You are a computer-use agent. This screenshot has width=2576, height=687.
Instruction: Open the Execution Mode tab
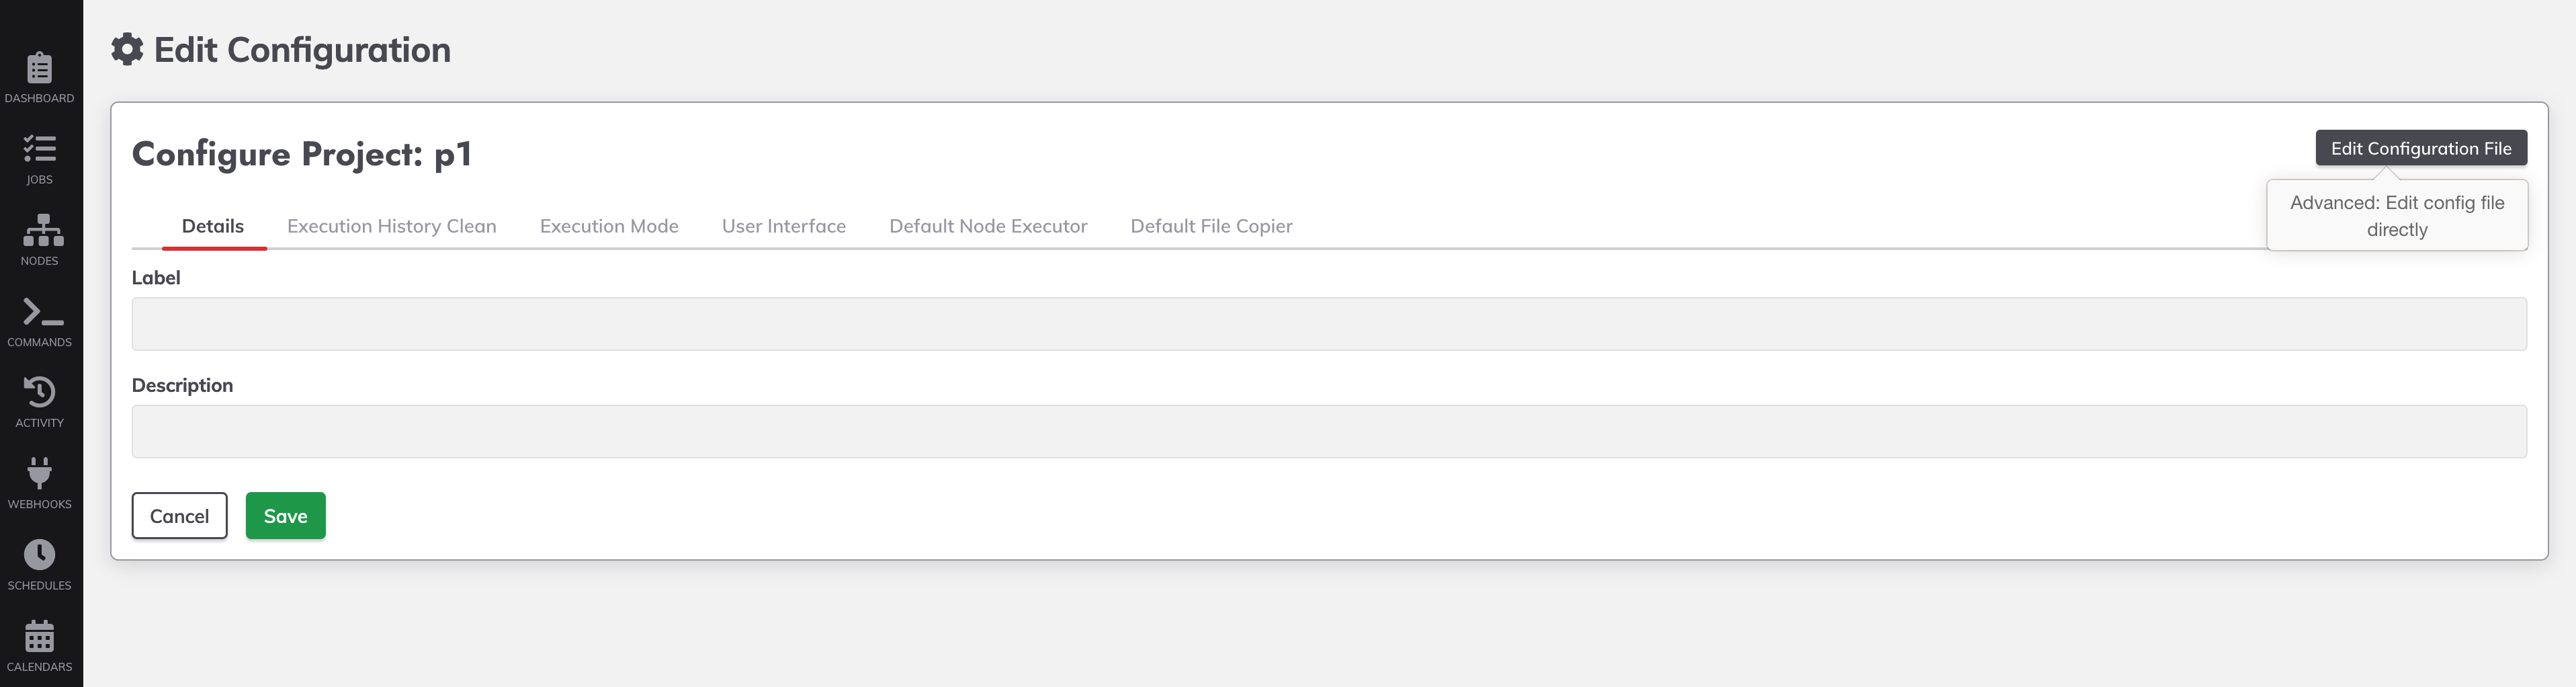point(609,226)
